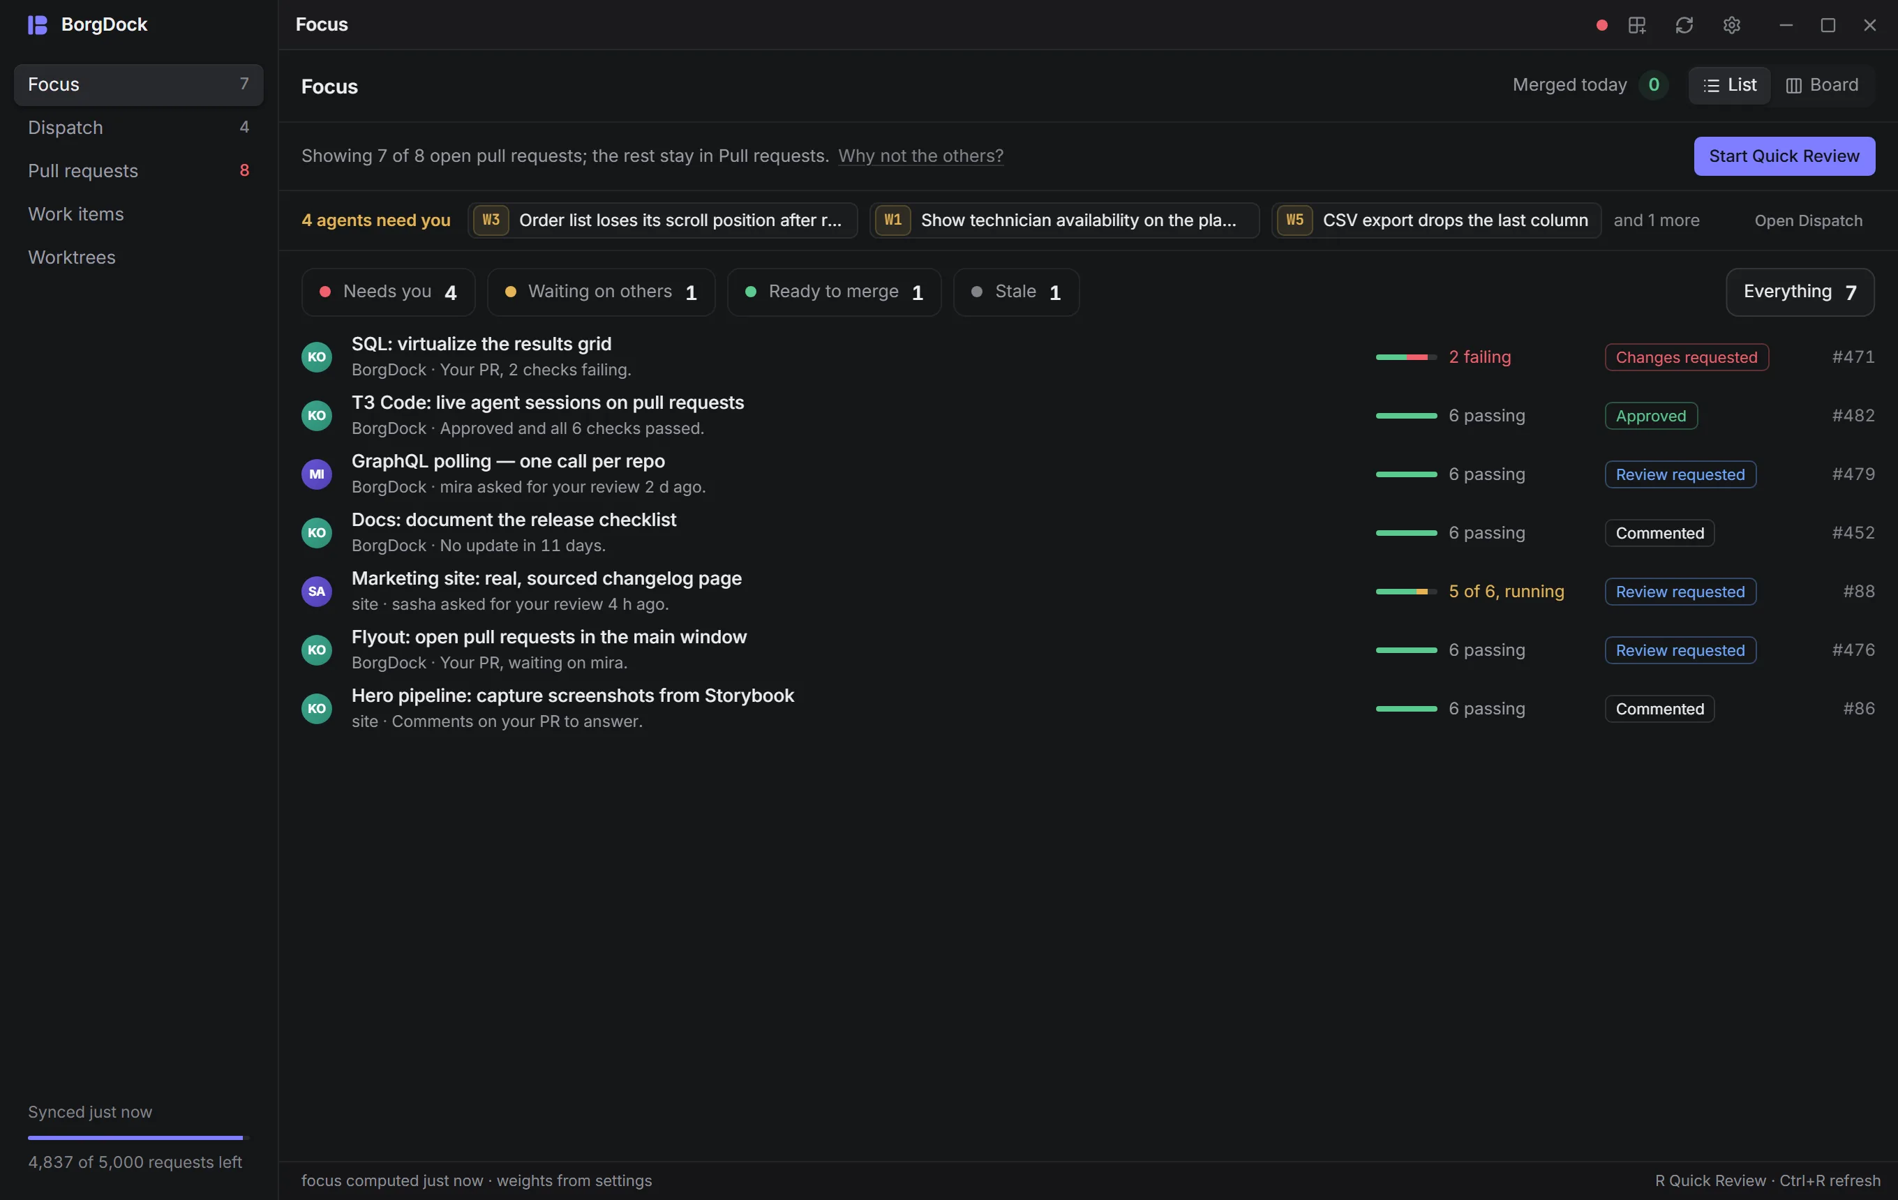The height and width of the screenshot is (1200, 1898).
Task: Select the List view toggle
Action: click(1729, 85)
